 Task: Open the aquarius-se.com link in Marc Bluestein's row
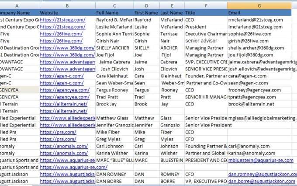point(67,160)
